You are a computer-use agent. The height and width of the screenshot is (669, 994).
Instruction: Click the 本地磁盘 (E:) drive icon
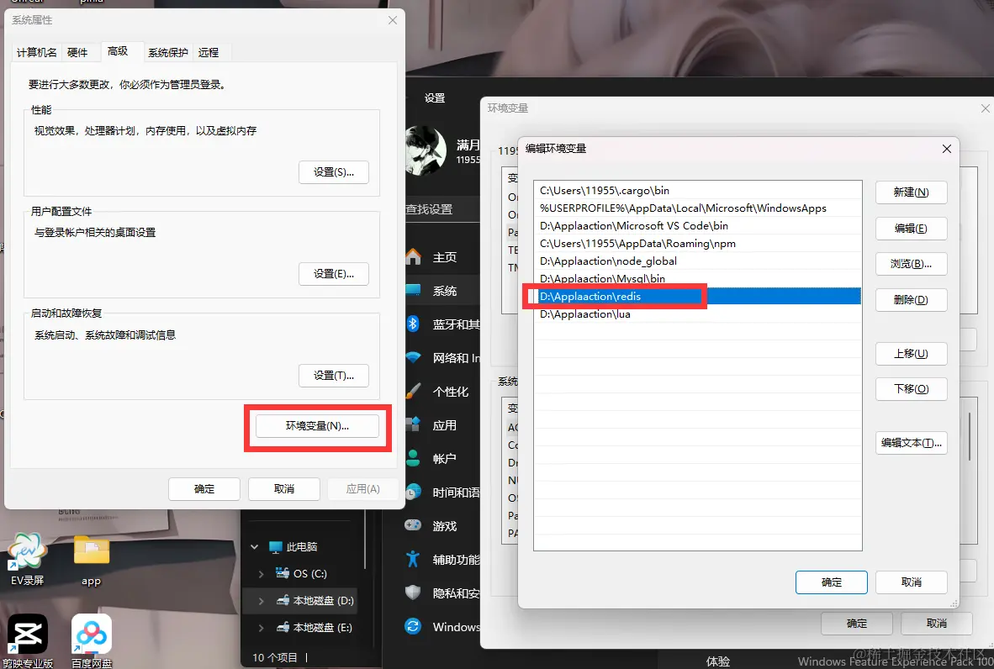point(283,627)
